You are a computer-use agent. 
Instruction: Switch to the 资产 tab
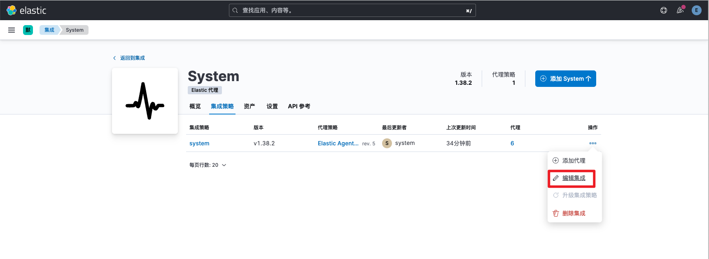tap(250, 106)
